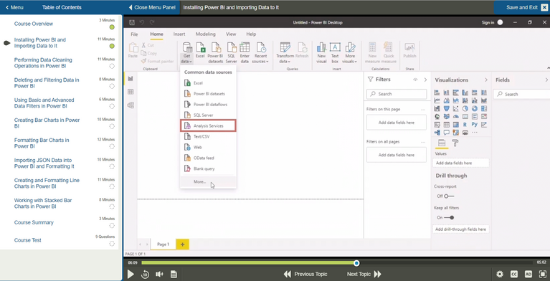Choose Web data source

coord(209,148)
